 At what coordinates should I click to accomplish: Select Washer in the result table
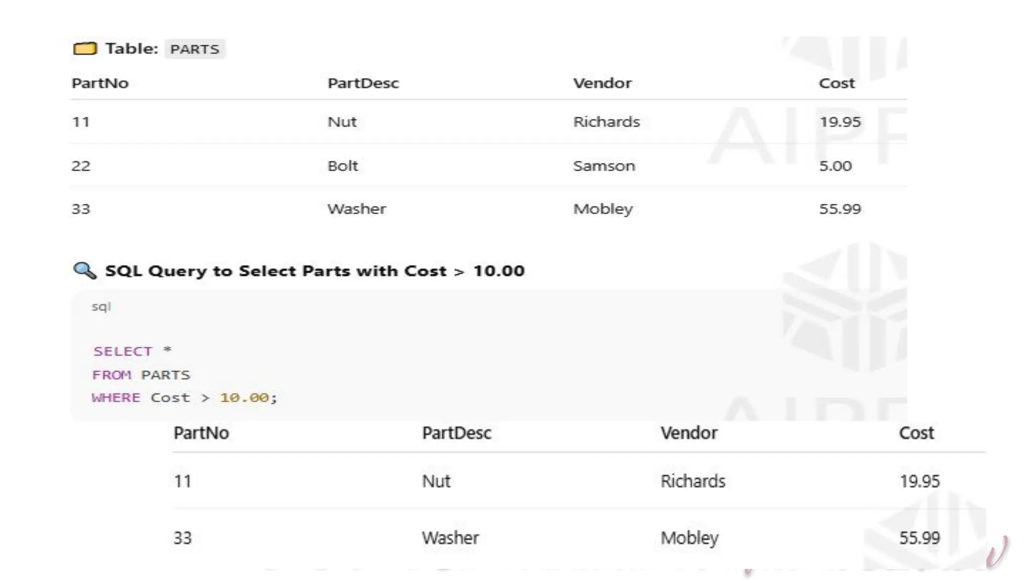[450, 538]
